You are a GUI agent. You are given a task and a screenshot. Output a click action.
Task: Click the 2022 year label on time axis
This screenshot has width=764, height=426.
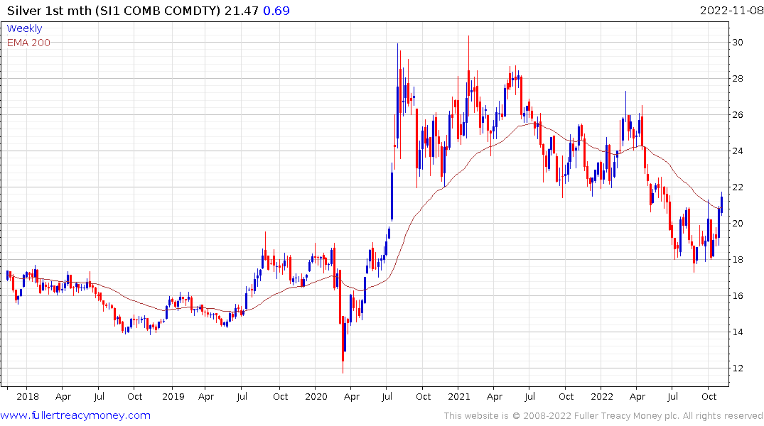tap(602, 396)
